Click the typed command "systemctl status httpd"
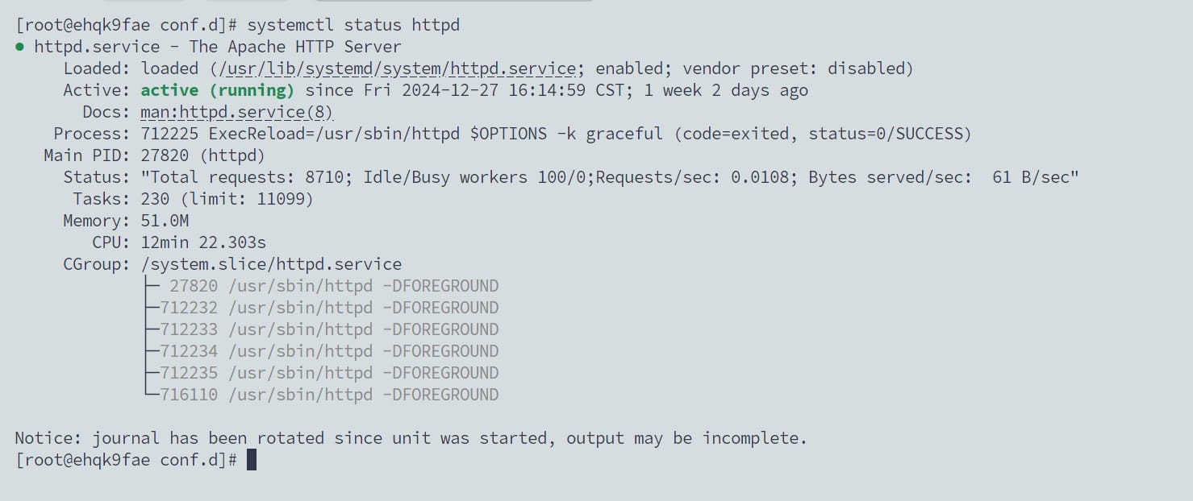The height and width of the screenshot is (501, 1193). tap(353, 25)
